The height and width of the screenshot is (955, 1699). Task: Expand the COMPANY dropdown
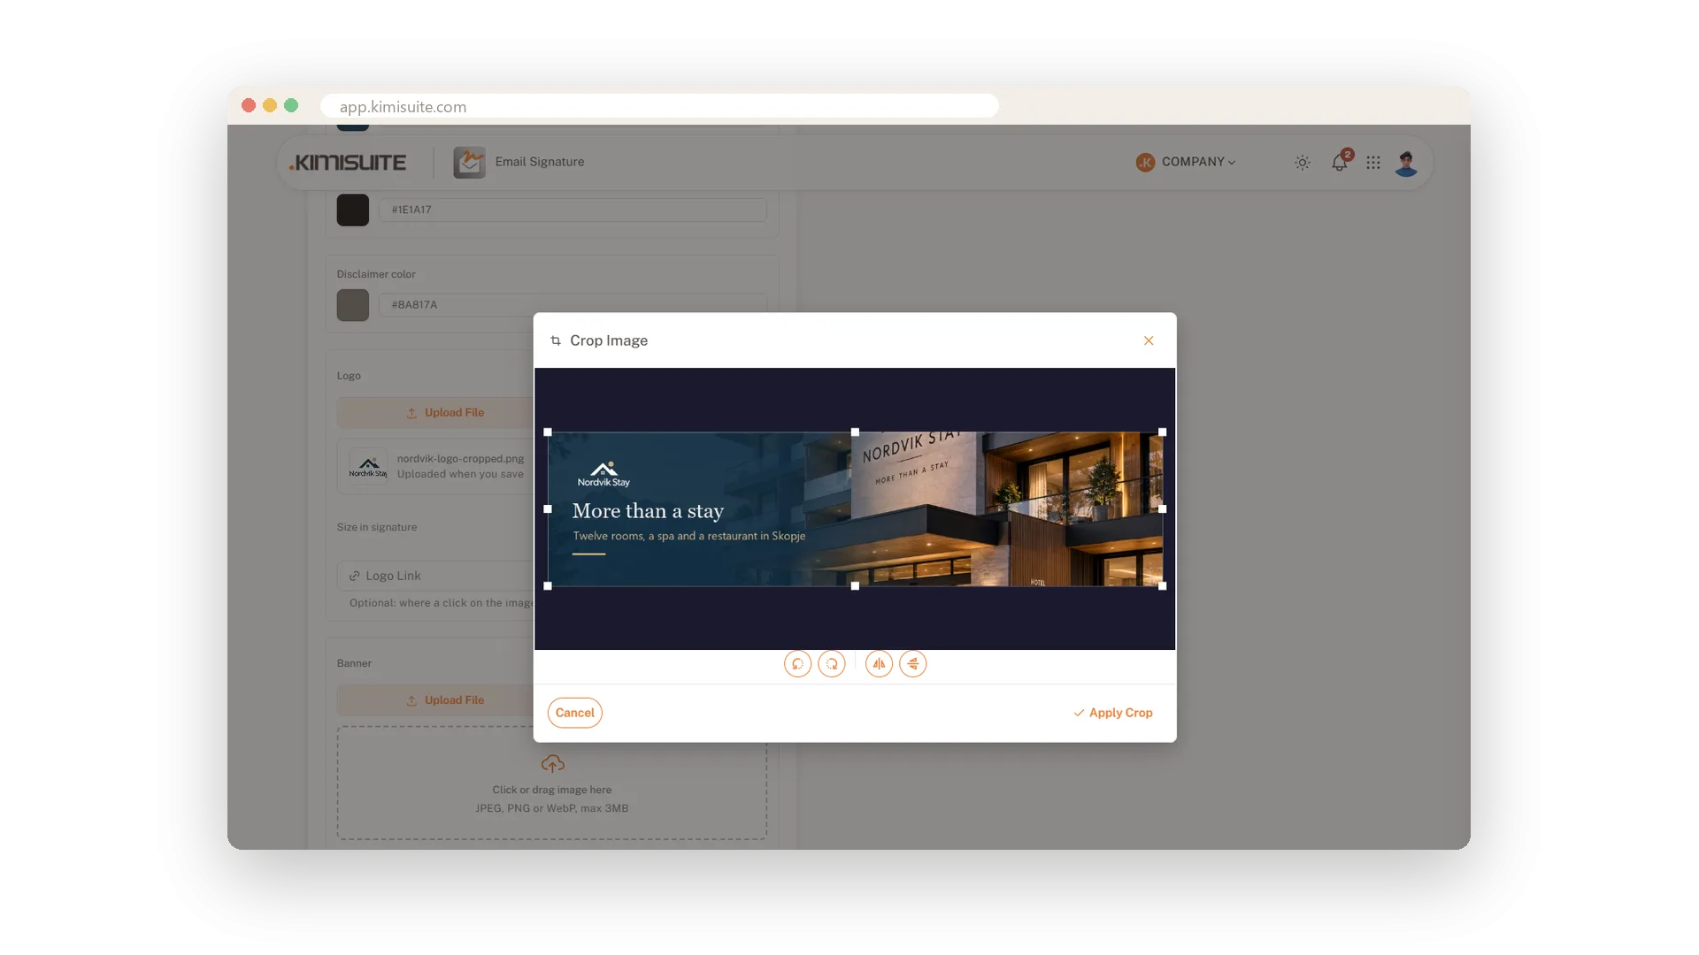pyautogui.click(x=1186, y=162)
